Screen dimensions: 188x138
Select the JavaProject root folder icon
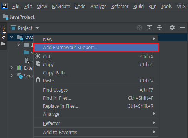[20, 37]
